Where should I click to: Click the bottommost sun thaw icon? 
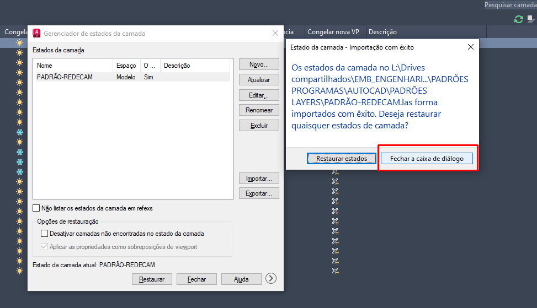click(20, 271)
